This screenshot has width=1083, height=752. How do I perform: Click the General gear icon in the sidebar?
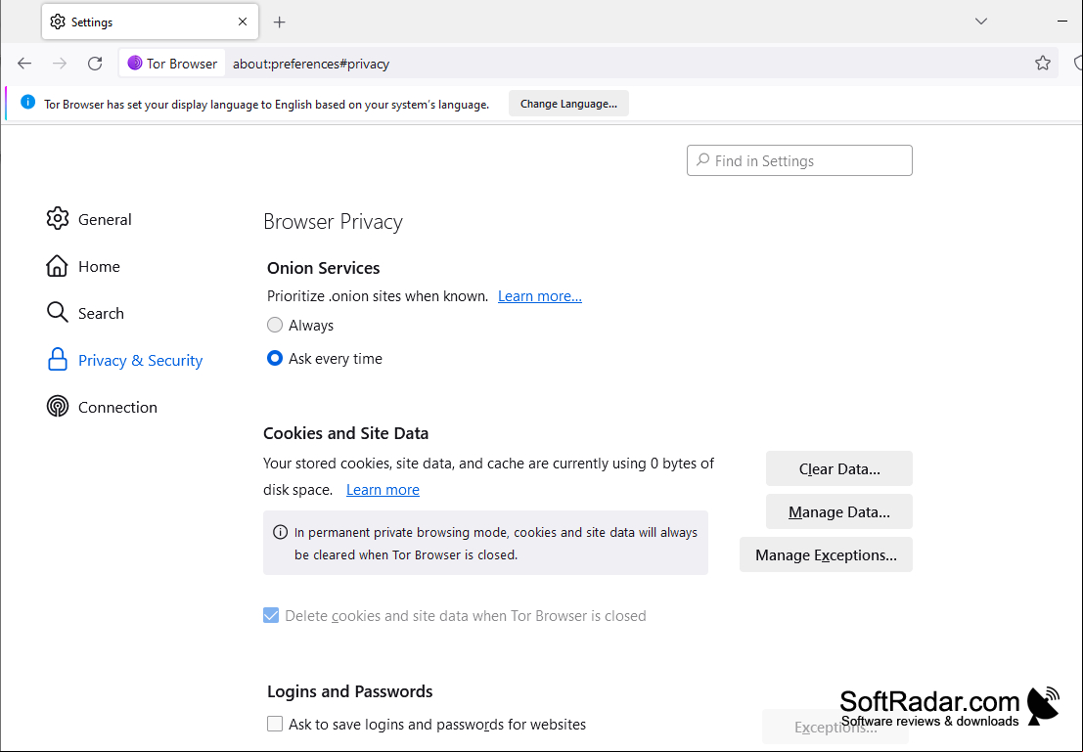[58, 219]
